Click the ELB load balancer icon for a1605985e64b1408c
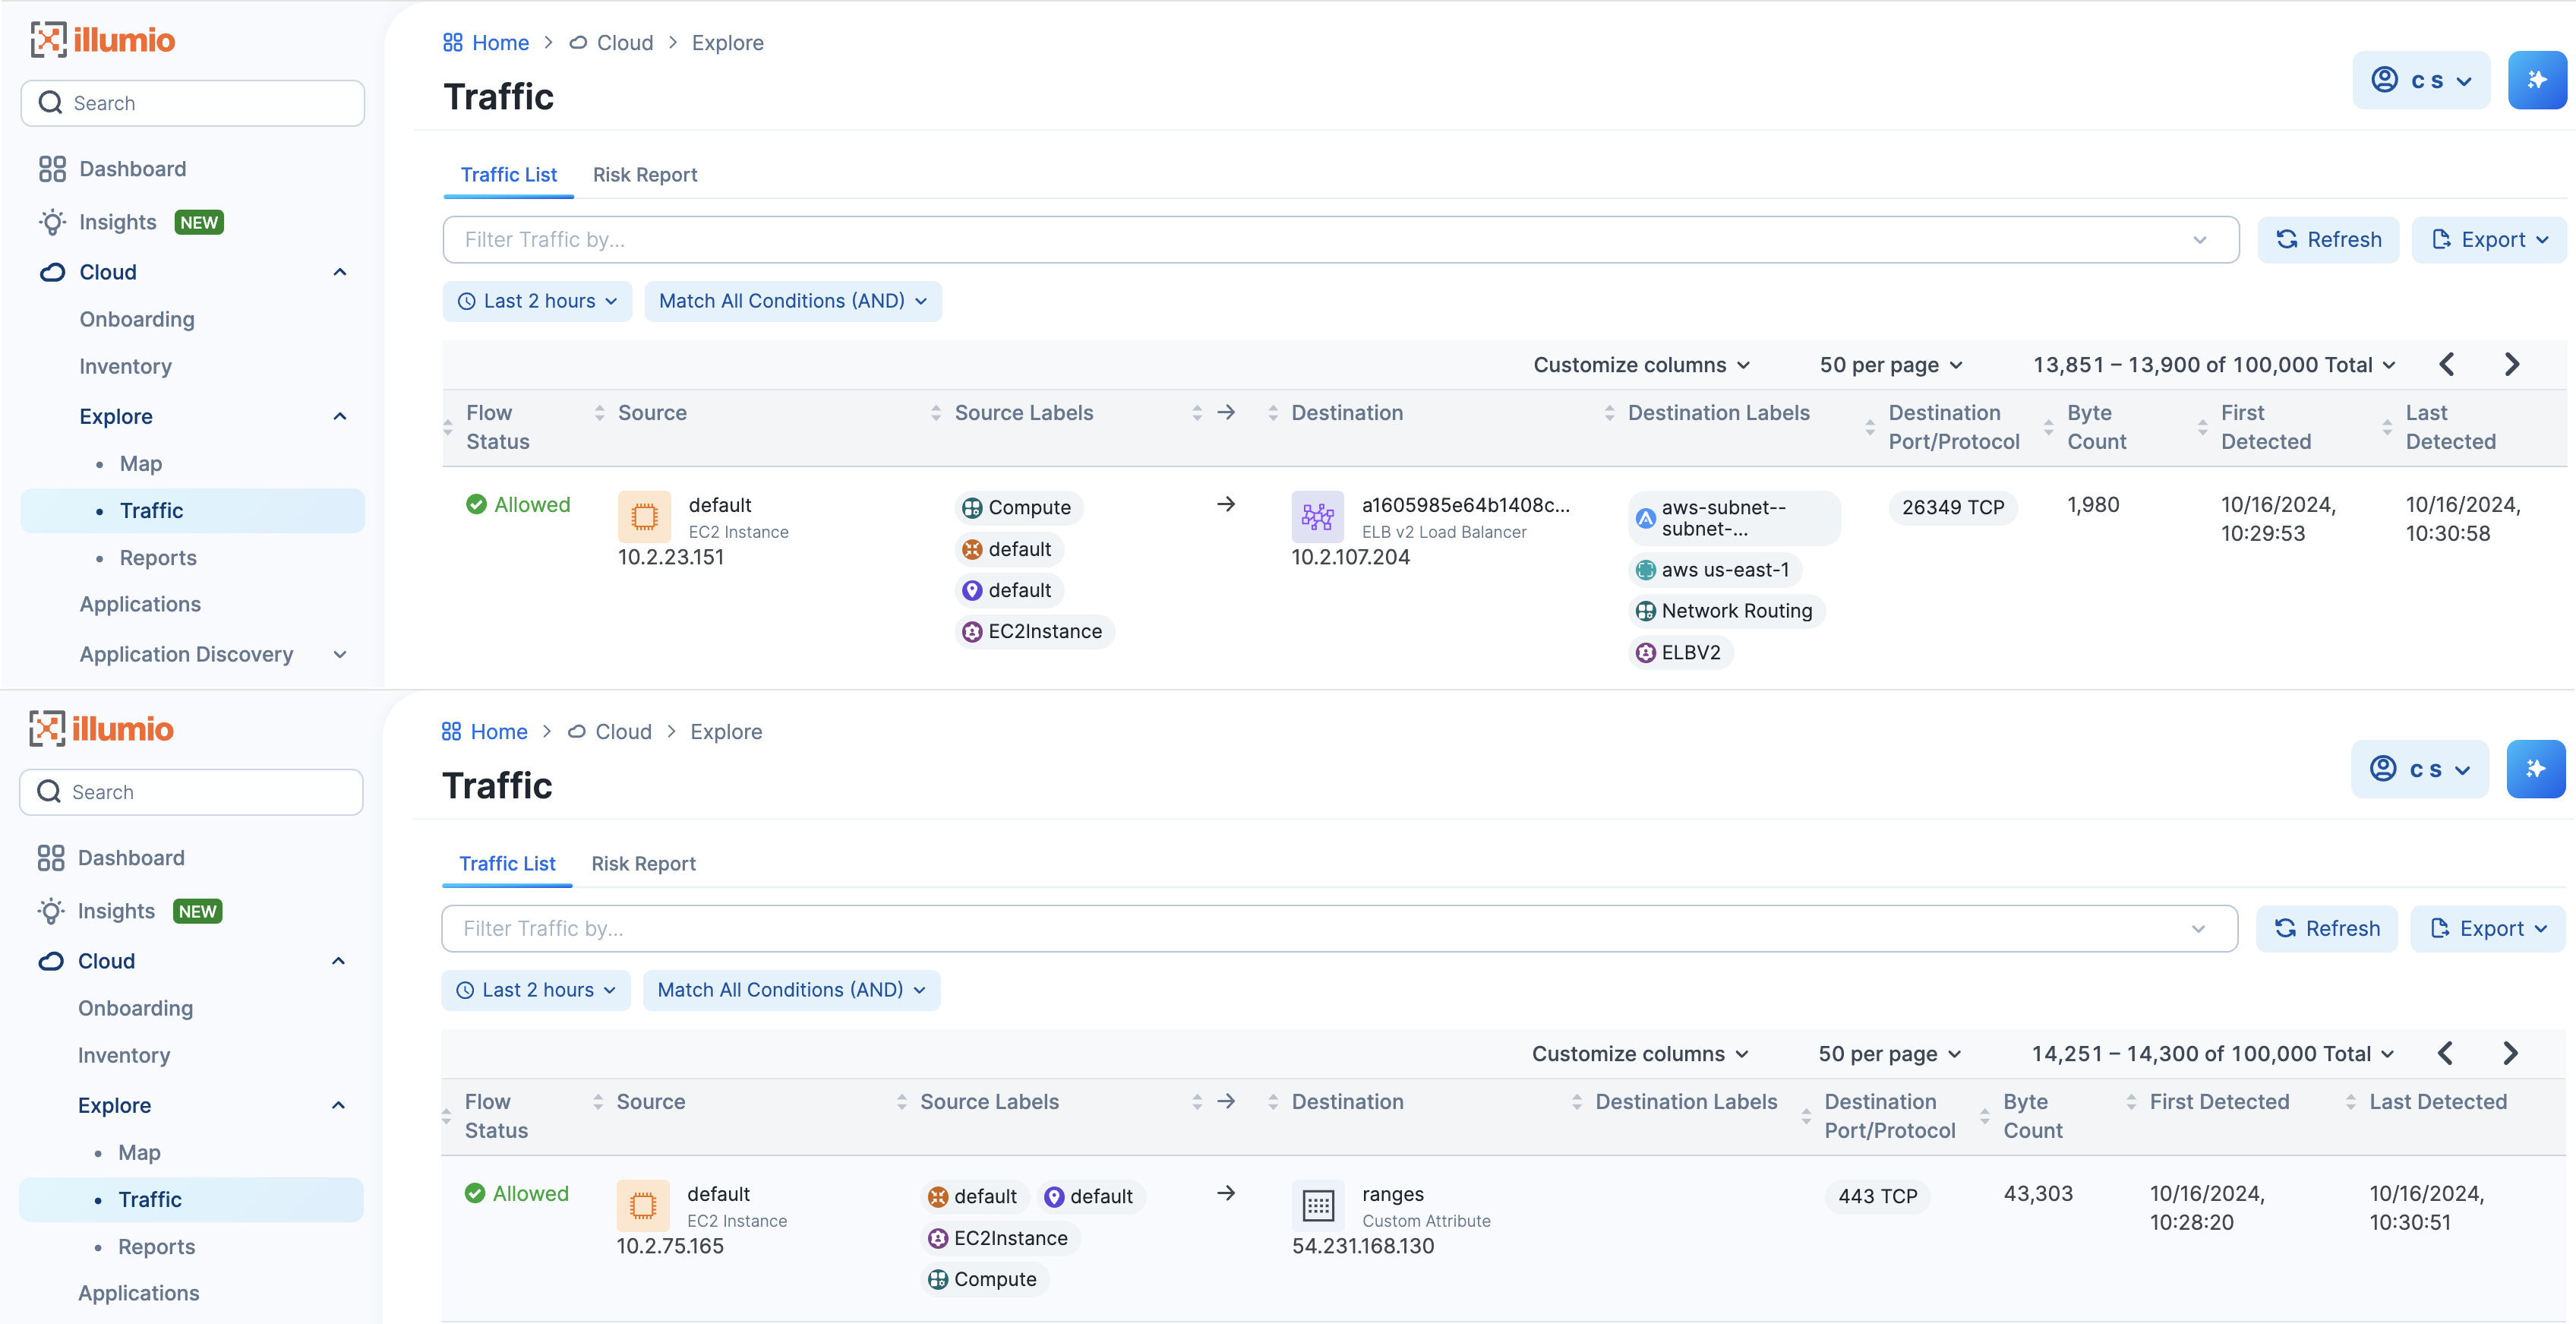This screenshot has width=2576, height=1324. (x=1317, y=517)
